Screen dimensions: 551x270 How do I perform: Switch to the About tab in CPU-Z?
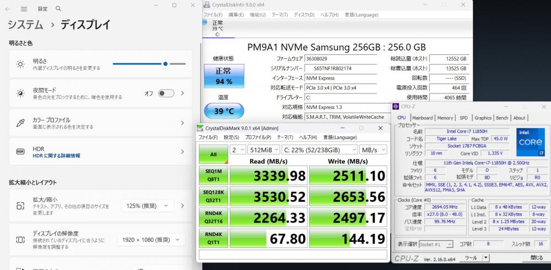(519, 118)
